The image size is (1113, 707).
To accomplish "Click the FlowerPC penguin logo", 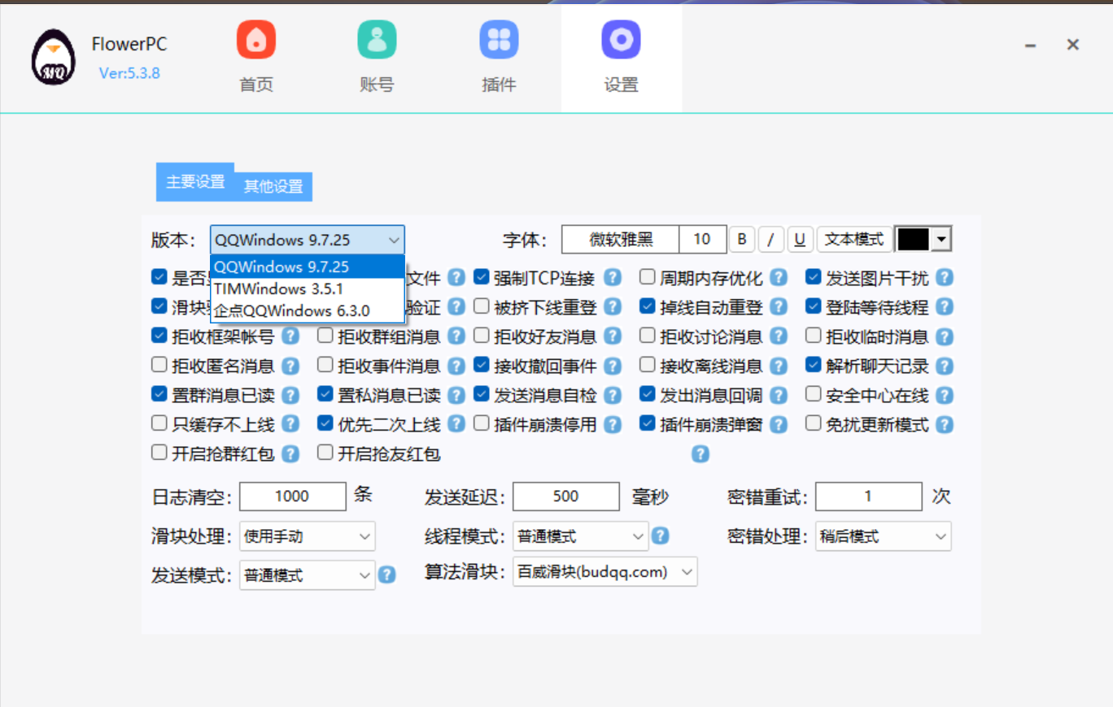I will click(x=54, y=59).
